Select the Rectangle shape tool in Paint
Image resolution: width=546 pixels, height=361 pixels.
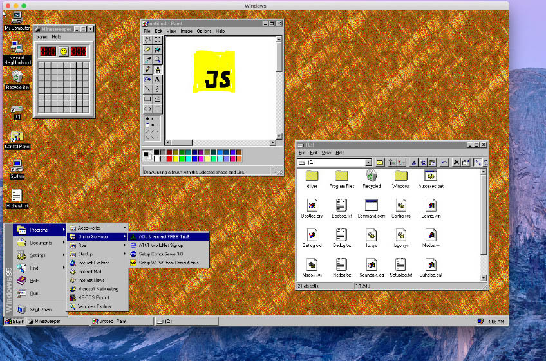click(x=147, y=99)
